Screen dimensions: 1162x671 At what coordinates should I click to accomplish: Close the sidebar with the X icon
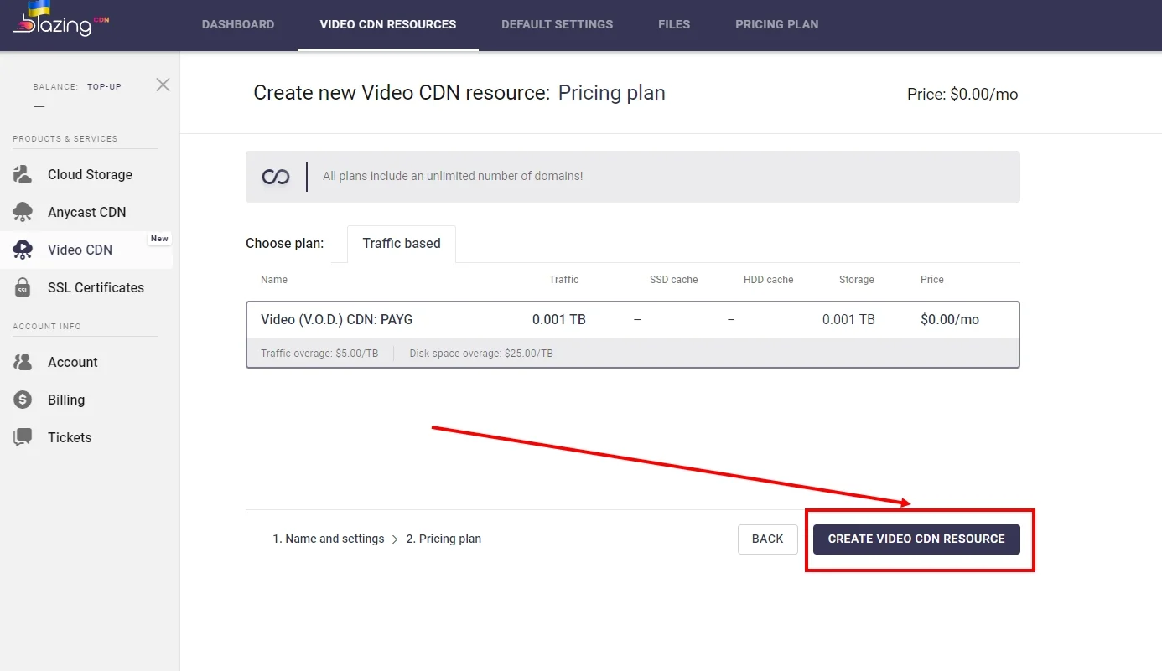click(163, 85)
